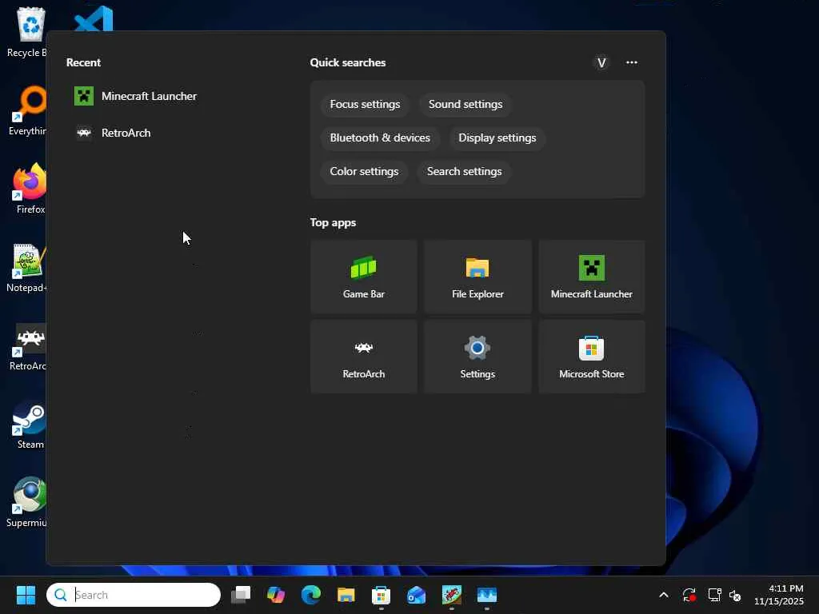
Task: Open RetroArch tile in Top apps
Action: pyautogui.click(x=364, y=357)
